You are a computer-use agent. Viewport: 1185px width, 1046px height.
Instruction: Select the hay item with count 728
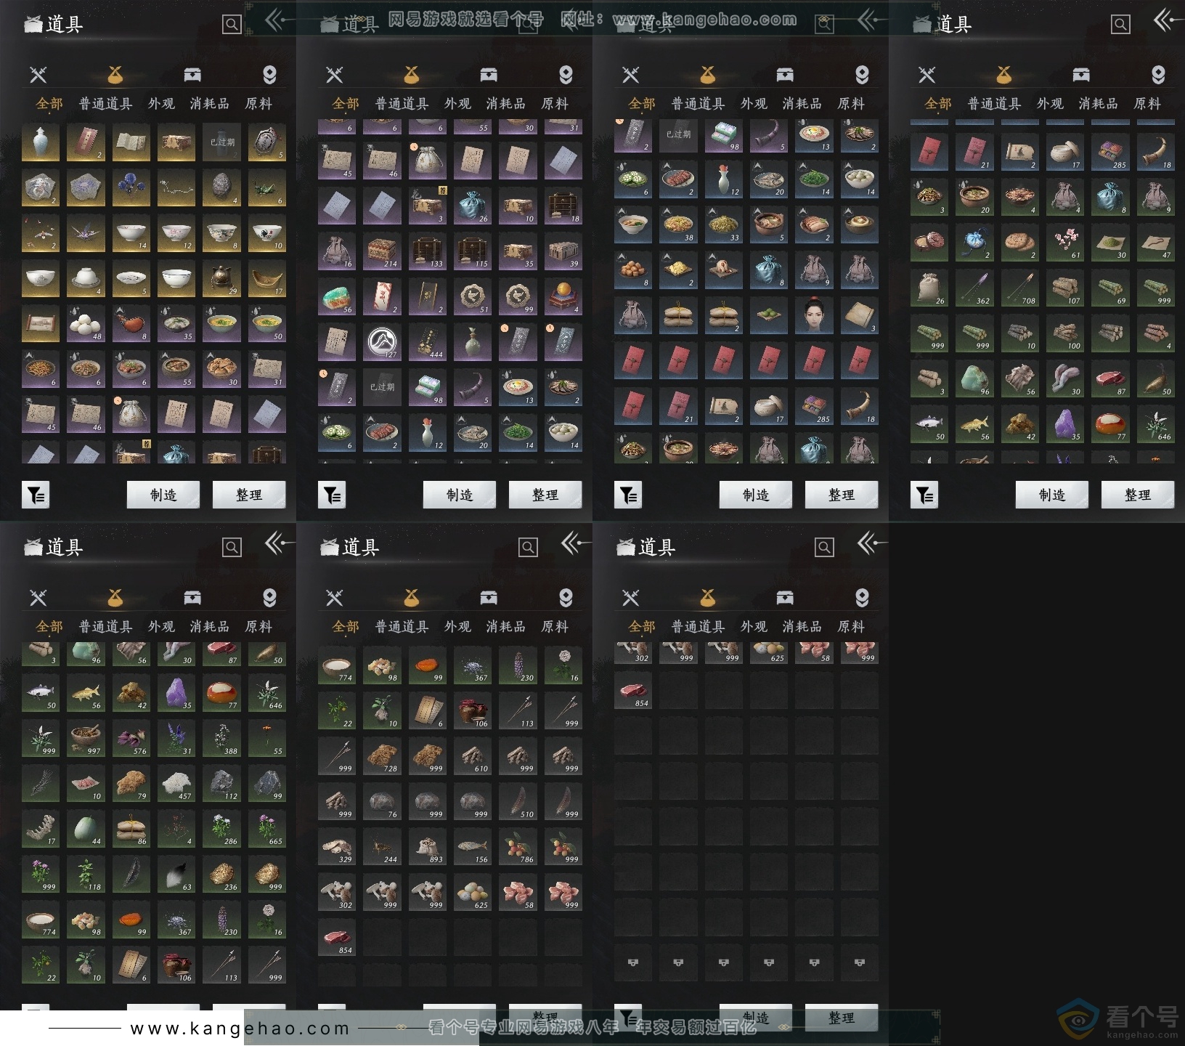pos(382,755)
